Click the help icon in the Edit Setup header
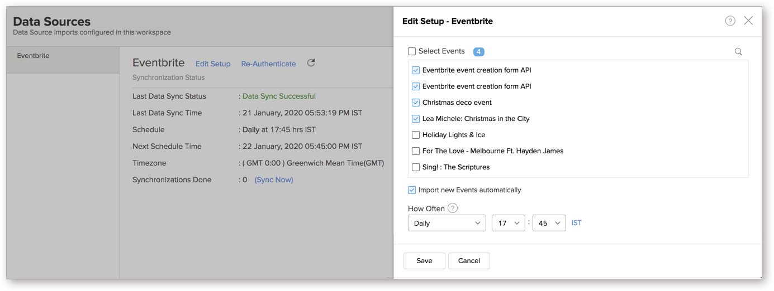Screen dimensions: 774x291 tap(730, 21)
